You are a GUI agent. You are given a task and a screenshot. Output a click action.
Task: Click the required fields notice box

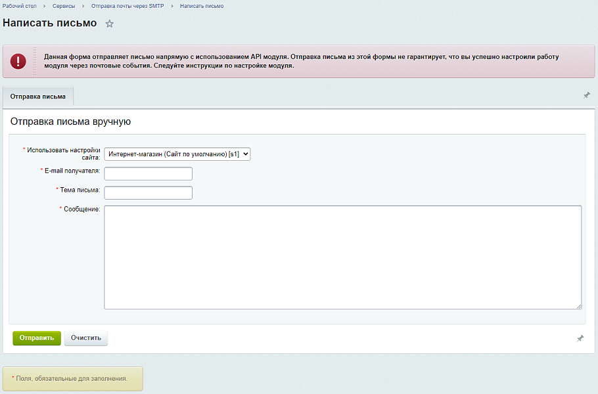[x=72, y=378]
